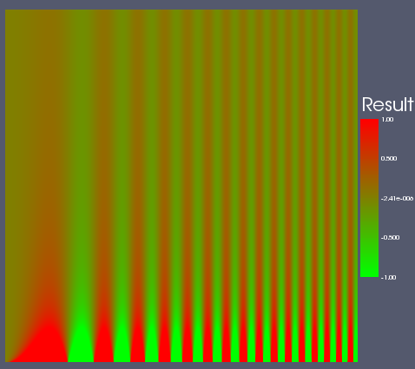Click the "0.500" legend tick label
Image resolution: width=415 pixels, height=369 pixels.
click(389, 159)
